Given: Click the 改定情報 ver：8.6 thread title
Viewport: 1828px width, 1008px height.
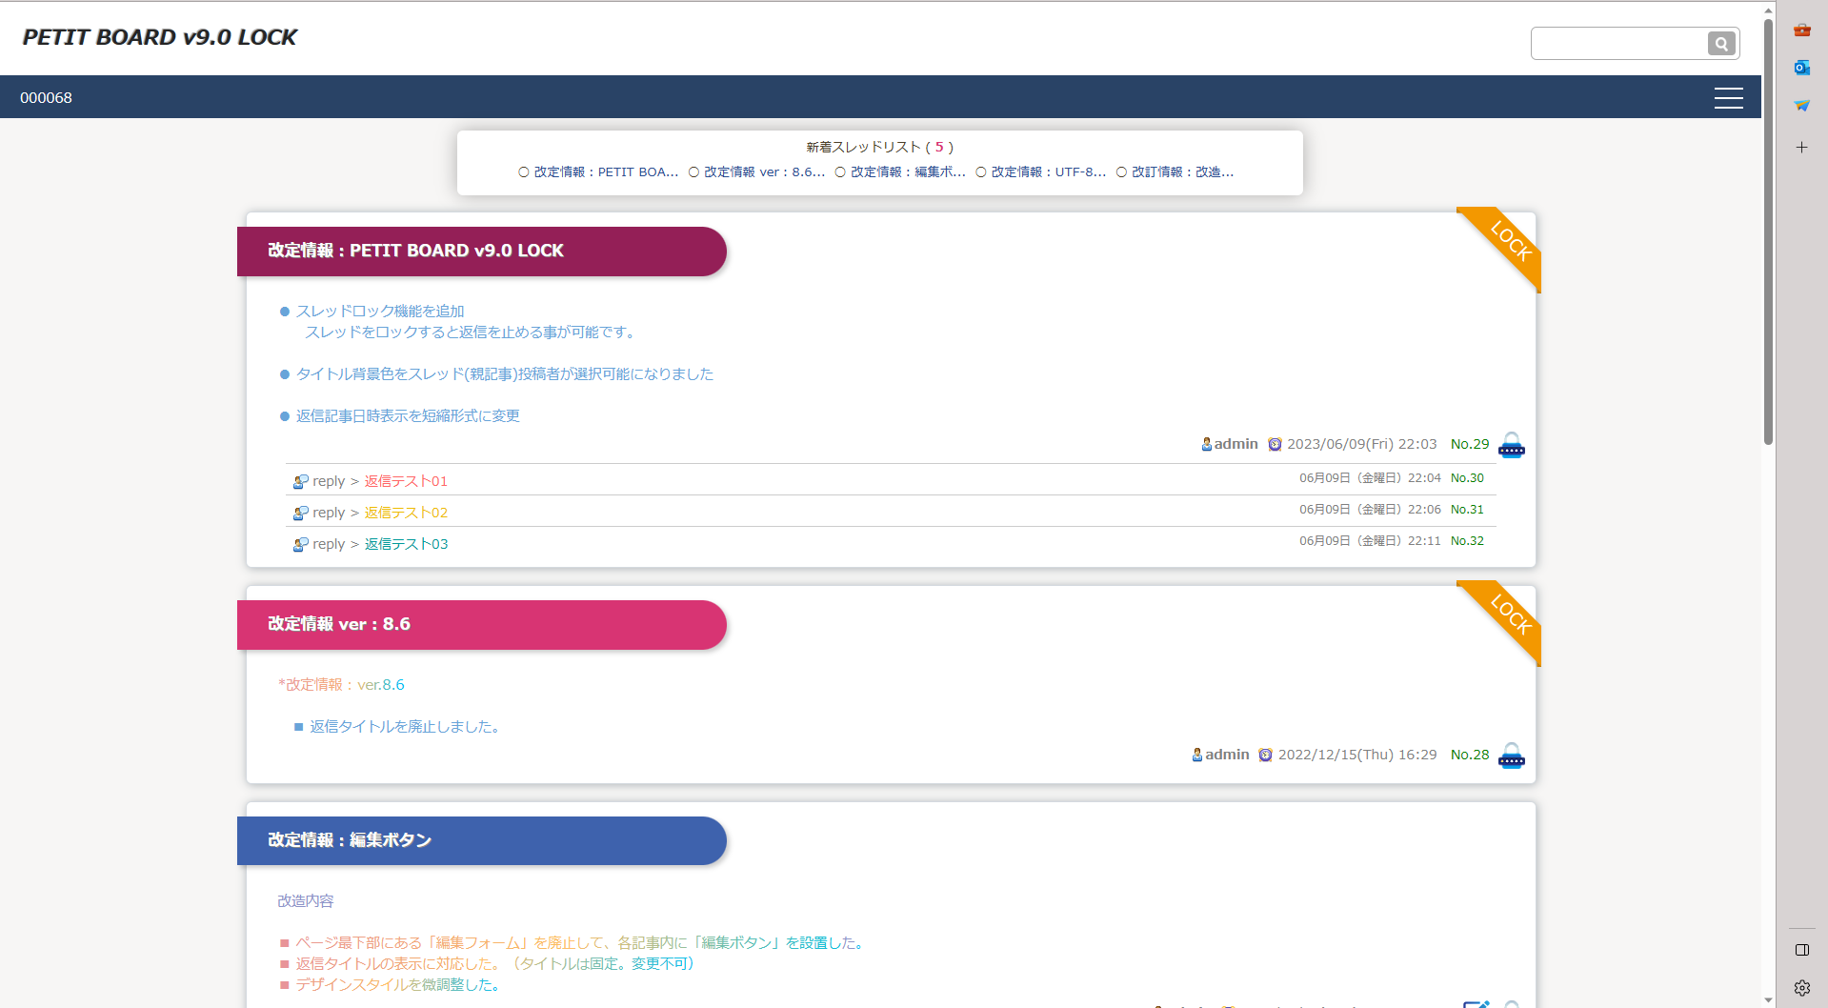Looking at the screenshot, I should 339,624.
